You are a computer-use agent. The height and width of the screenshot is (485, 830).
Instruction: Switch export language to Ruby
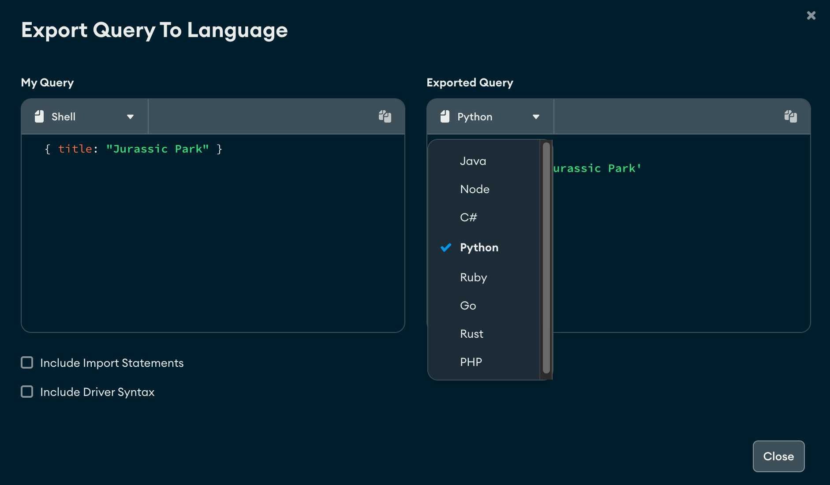click(x=473, y=277)
